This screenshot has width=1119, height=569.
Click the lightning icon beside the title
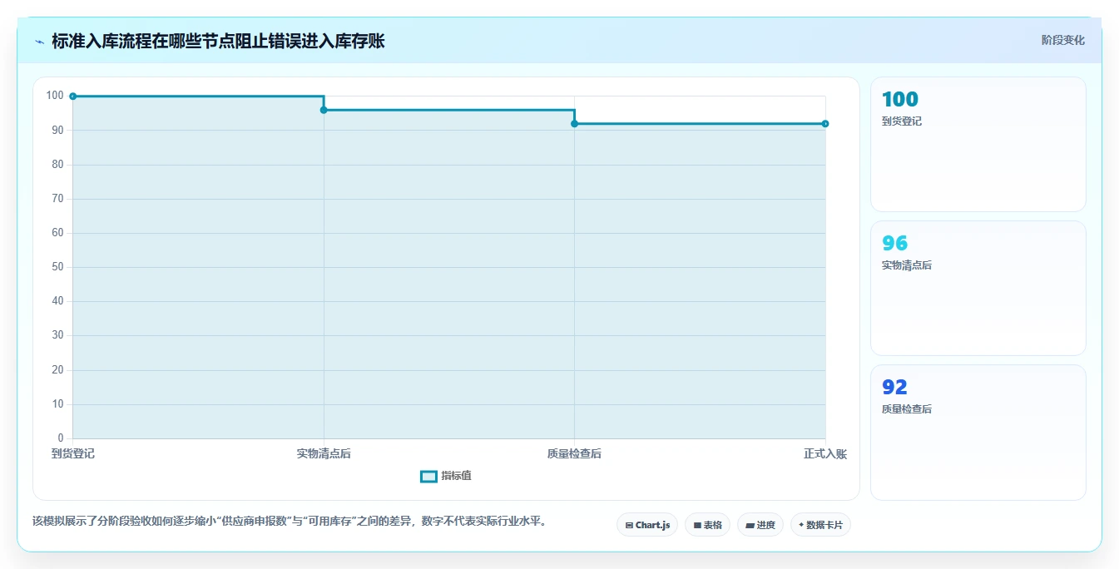(40, 41)
